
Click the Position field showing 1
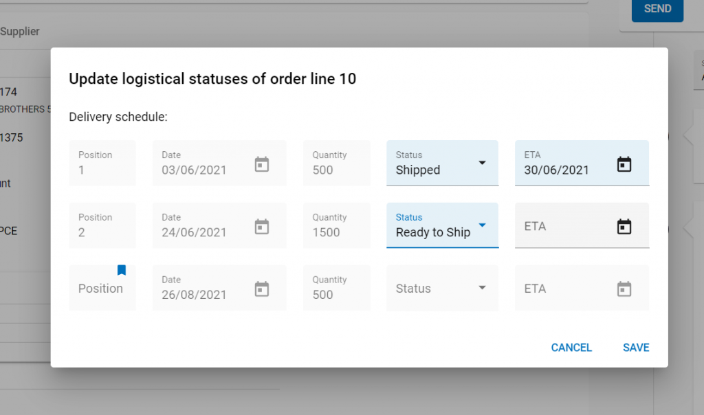102,163
